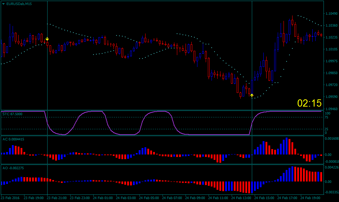Image resolution: width=339 pixels, height=202 pixels.
Task: Click the 1.10360 price level
Action: 331,26
